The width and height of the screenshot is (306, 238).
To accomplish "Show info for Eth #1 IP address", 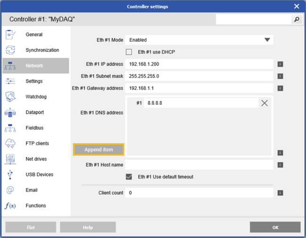I will tap(280, 64).
